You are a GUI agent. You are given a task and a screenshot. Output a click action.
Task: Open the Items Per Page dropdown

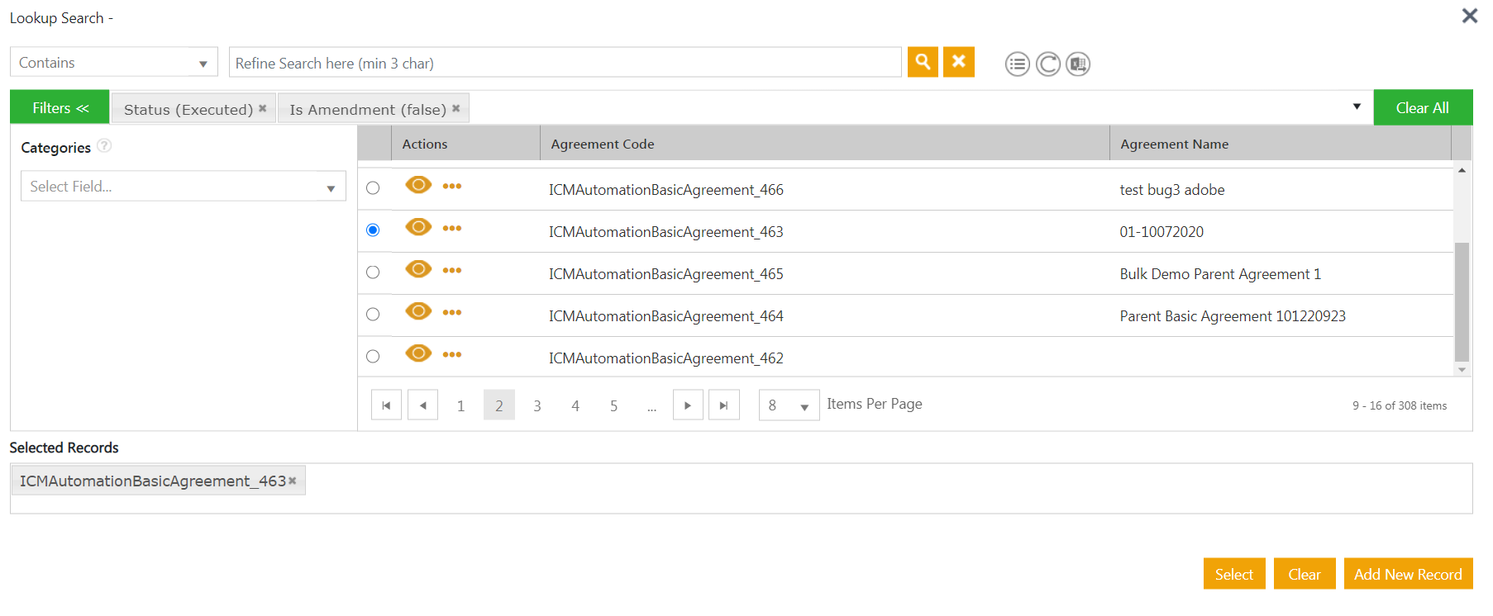(788, 405)
